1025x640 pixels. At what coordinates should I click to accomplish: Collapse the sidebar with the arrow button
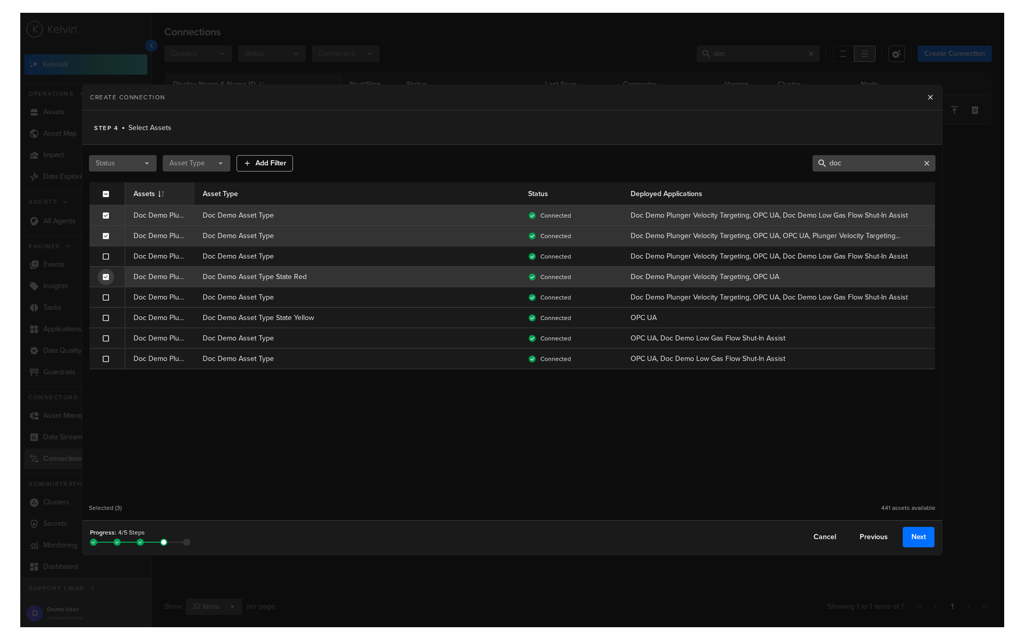[152, 46]
